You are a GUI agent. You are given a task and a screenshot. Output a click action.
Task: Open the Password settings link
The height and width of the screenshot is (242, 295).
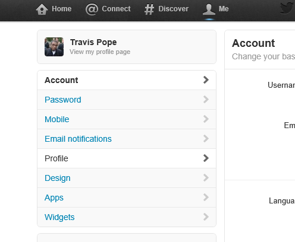pos(63,100)
